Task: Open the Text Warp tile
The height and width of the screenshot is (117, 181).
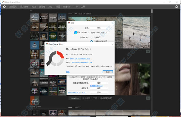Action: click(x=44, y=113)
